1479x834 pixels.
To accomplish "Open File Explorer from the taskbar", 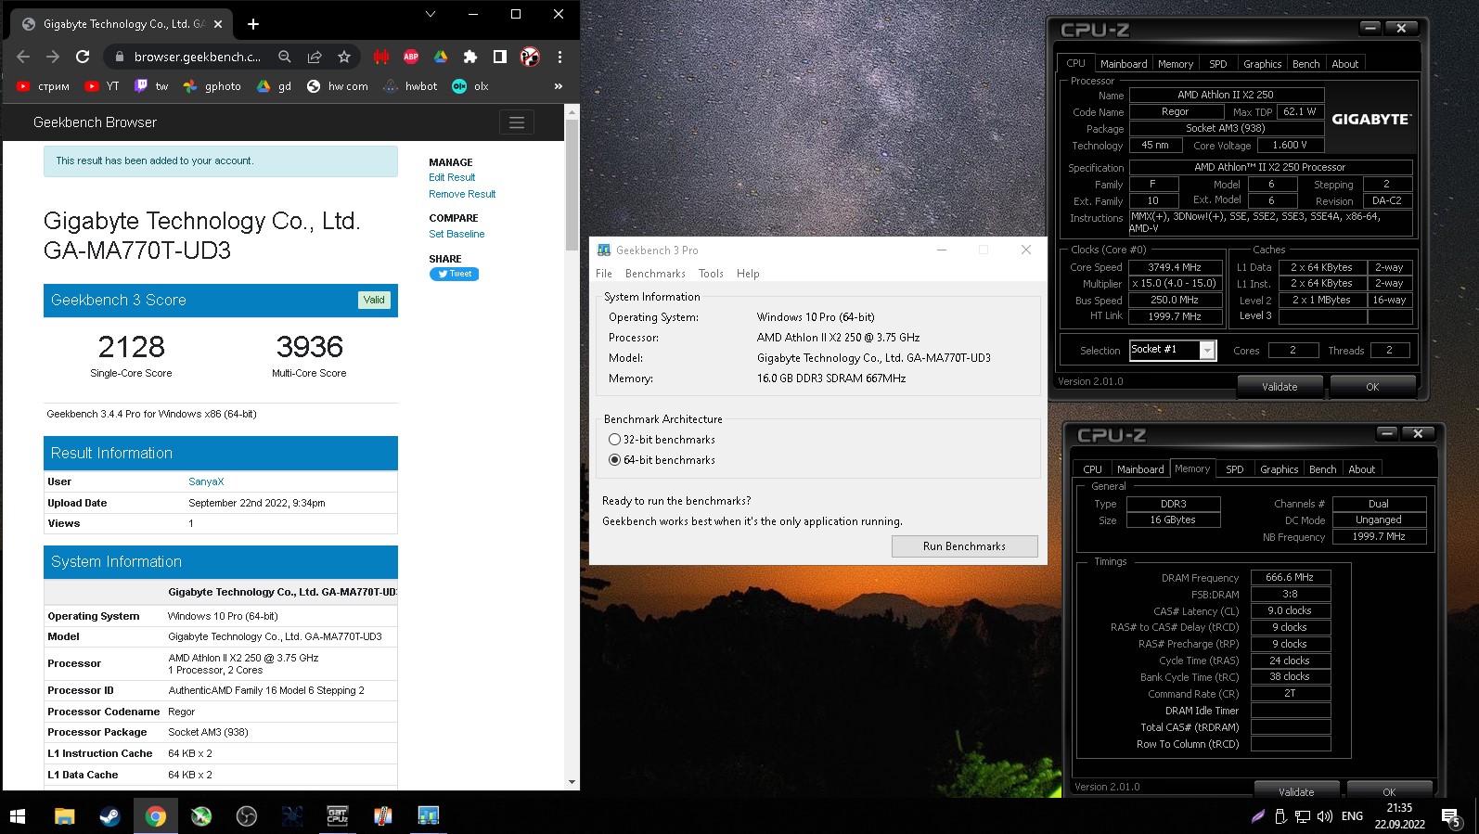I will pyautogui.click(x=64, y=815).
